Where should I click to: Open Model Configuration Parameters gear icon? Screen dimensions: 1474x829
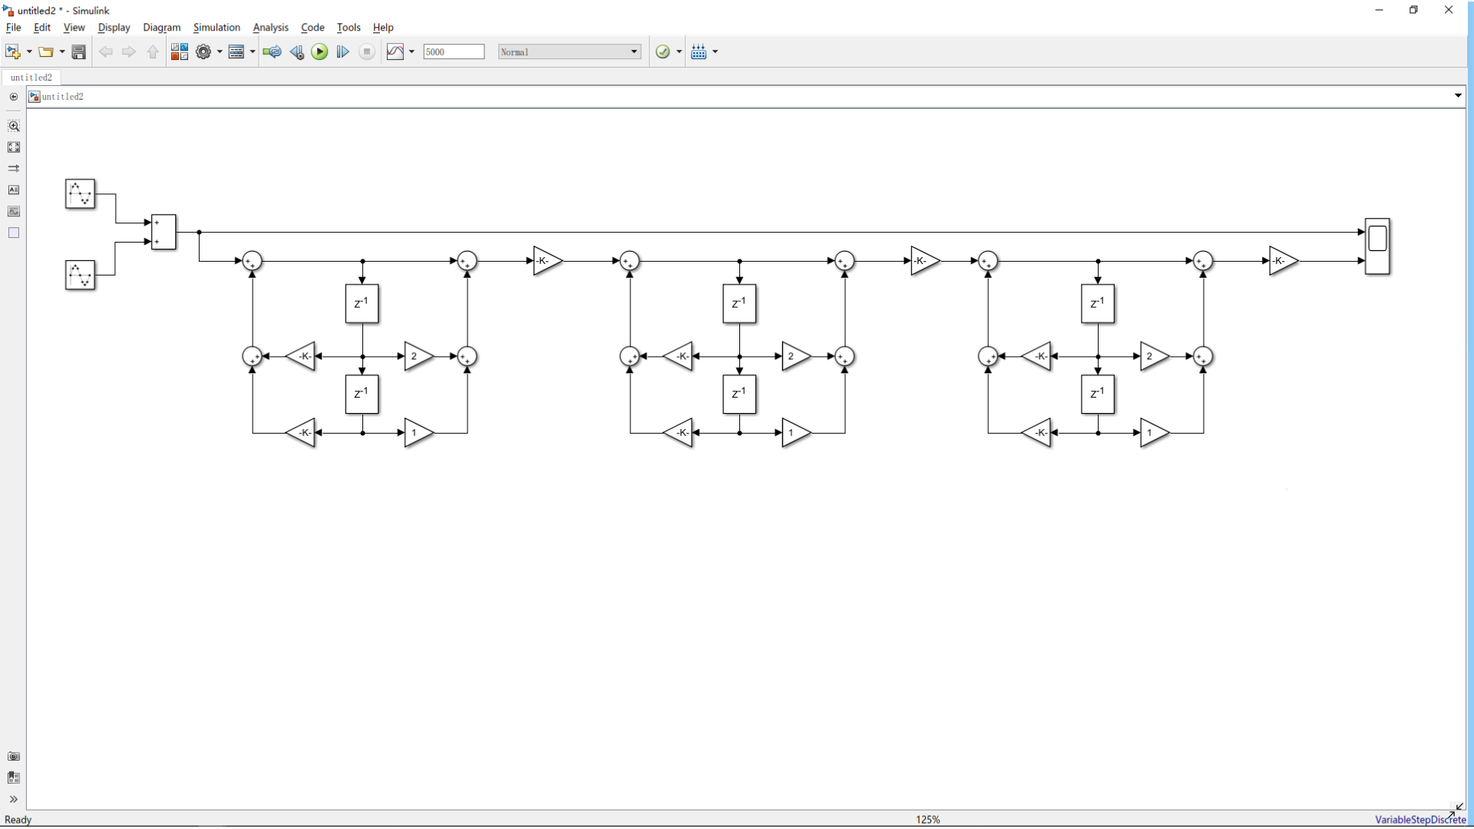coord(203,51)
